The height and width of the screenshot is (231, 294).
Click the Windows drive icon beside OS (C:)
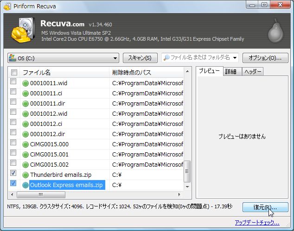tap(13, 58)
